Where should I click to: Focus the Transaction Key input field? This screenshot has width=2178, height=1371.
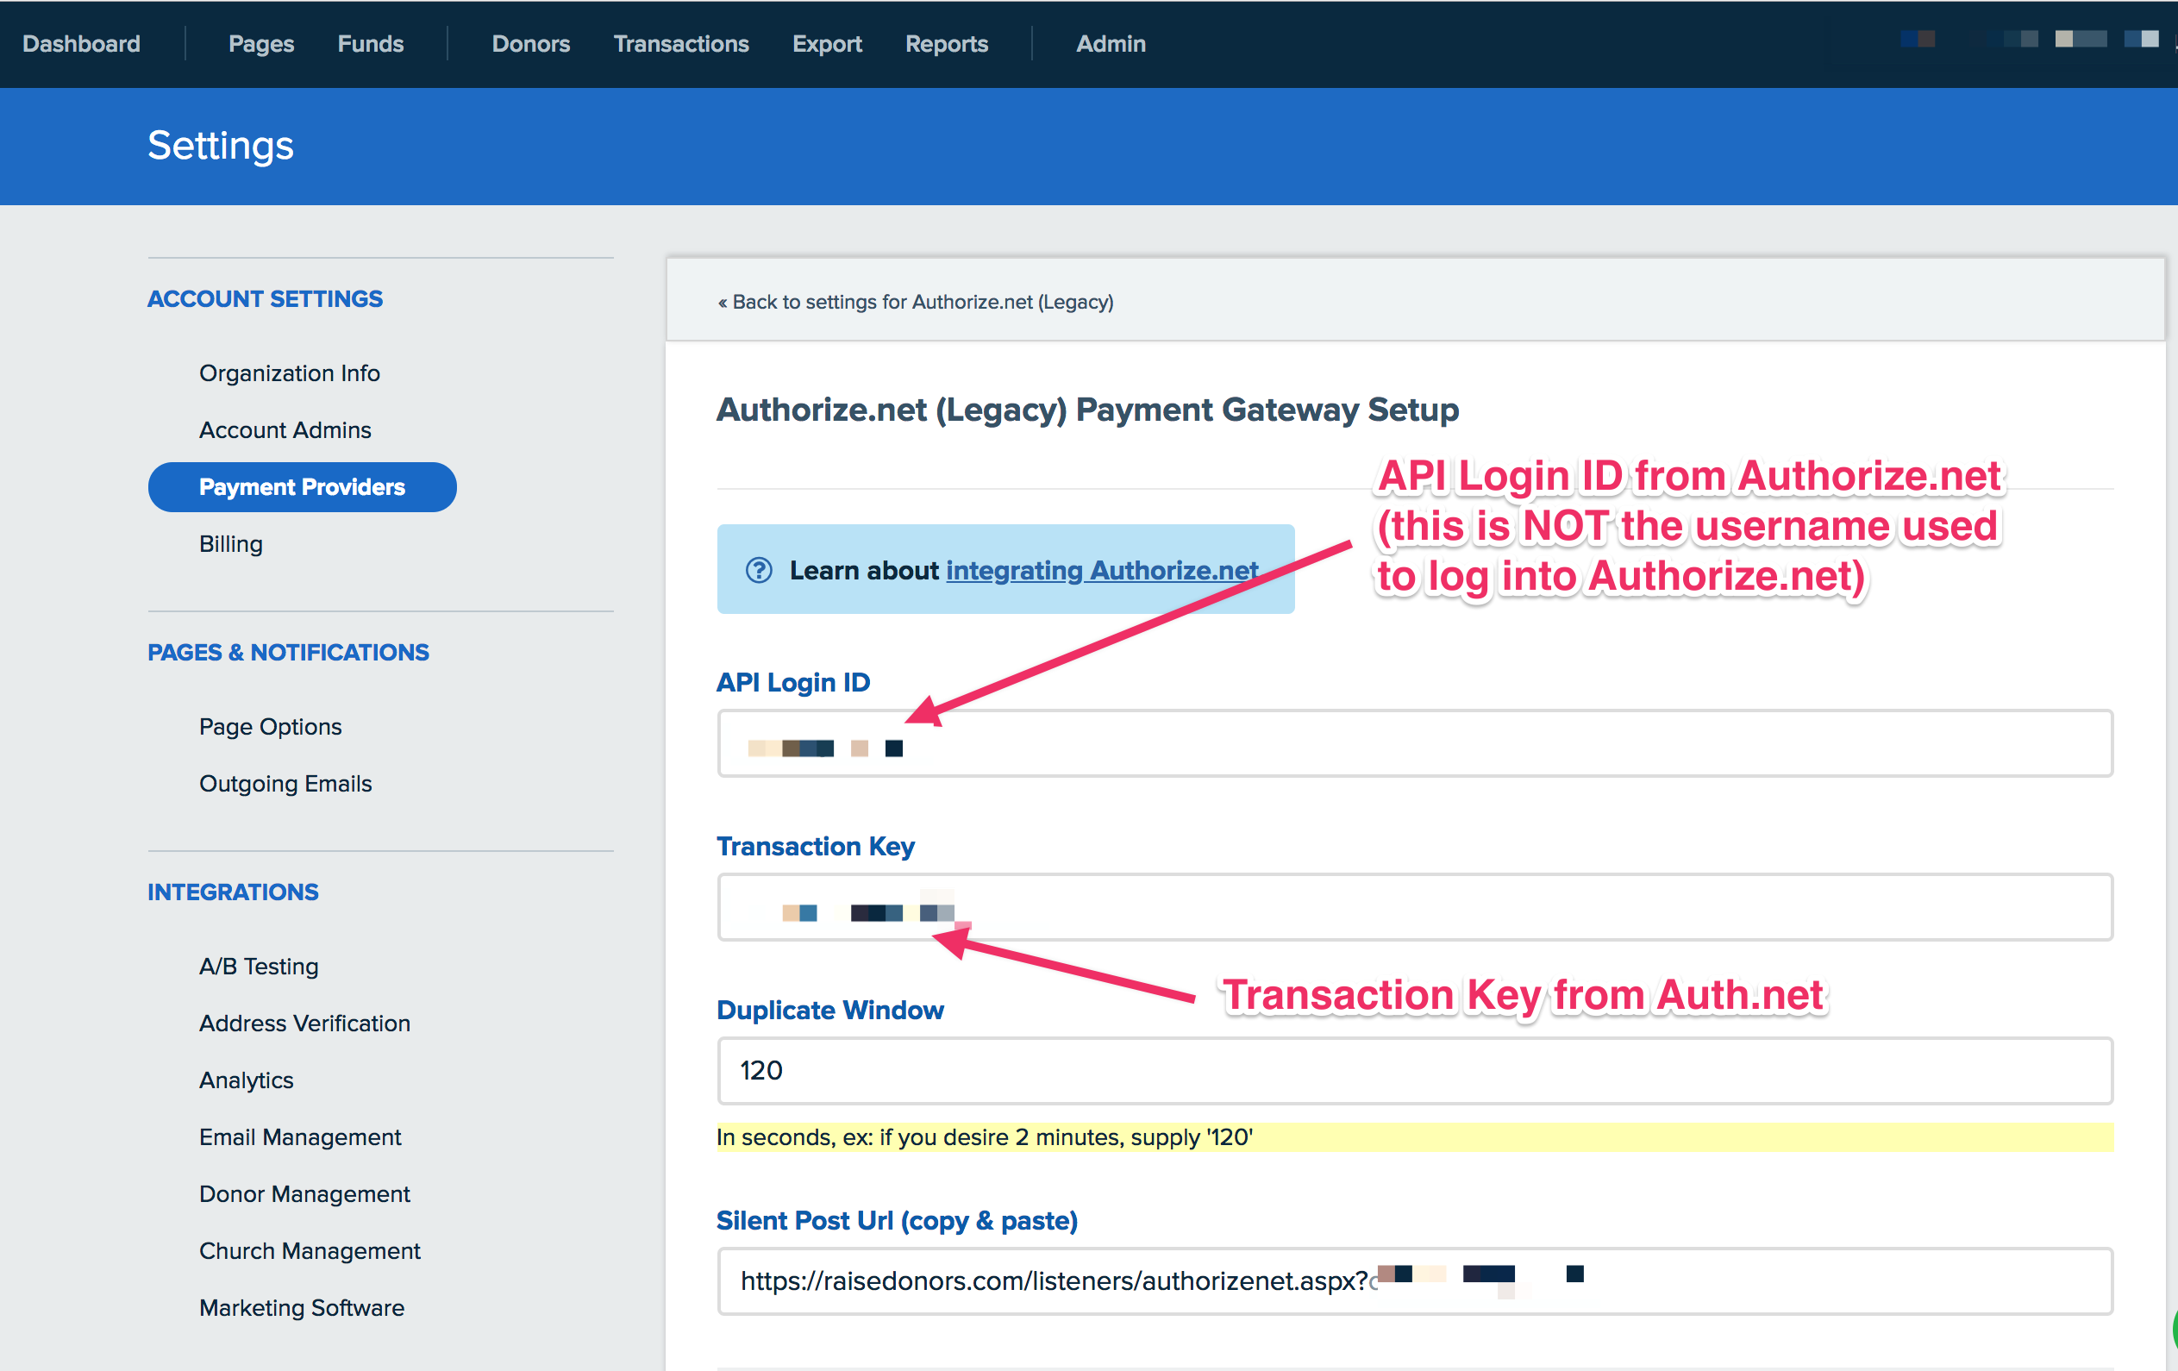coord(1414,907)
